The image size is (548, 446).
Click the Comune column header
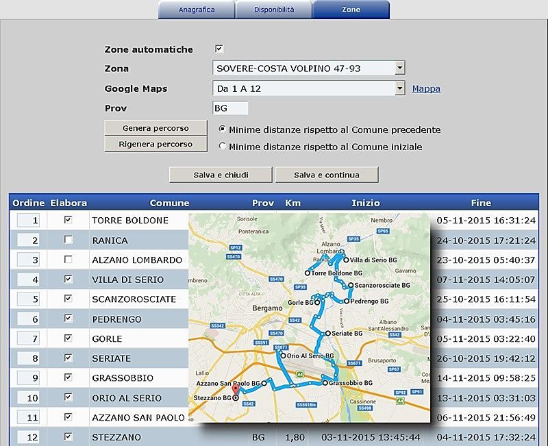click(169, 203)
